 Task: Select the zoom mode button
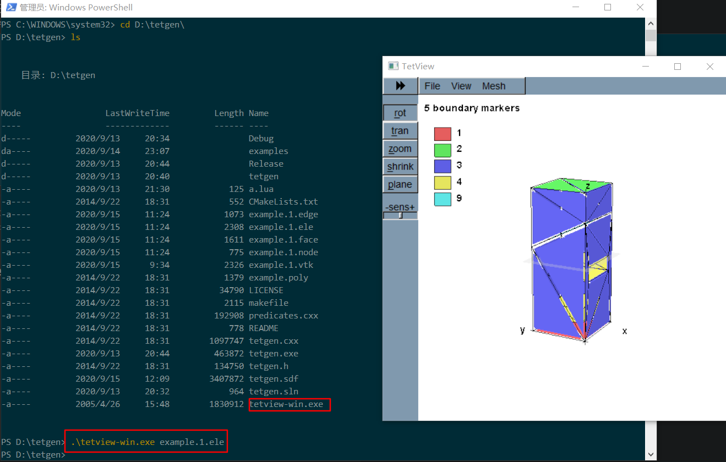(400, 148)
